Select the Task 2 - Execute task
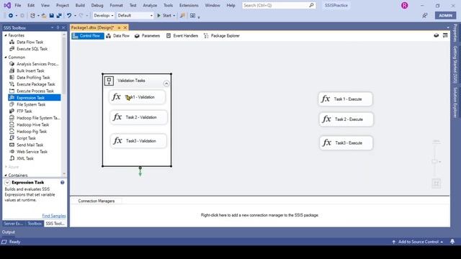This screenshot has height=259, width=461. point(346,119)
